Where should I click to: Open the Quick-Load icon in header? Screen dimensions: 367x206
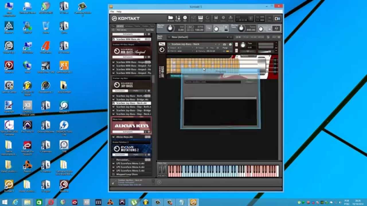[208, 19]
